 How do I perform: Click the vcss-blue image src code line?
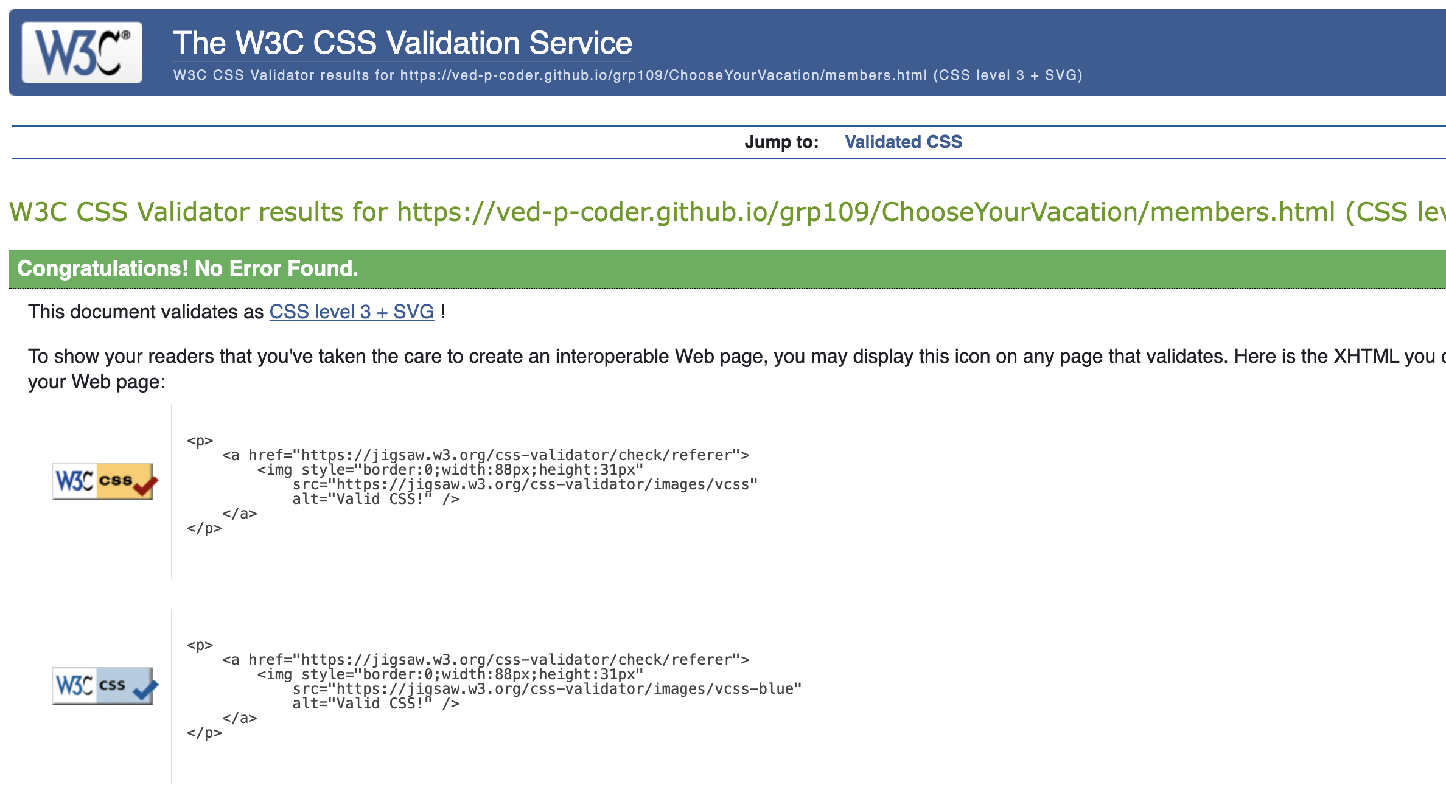click(547, 689)
